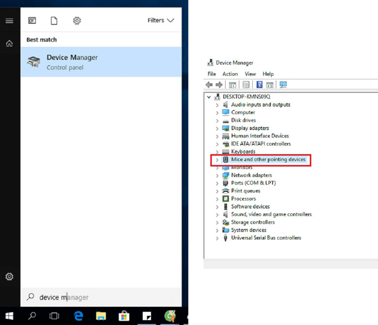Collapse the DESKTOP-KMNS09Q root node

209,97
